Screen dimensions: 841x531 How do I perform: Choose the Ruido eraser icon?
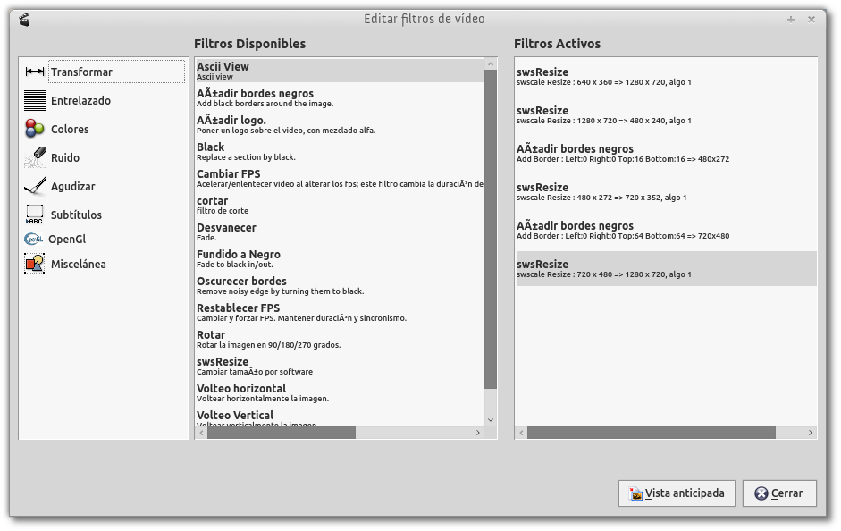pos(35,157)
